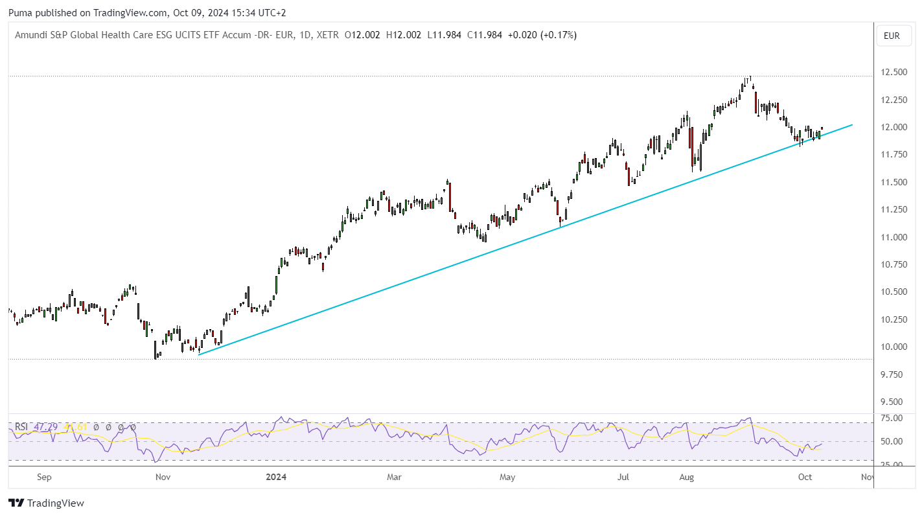Click the C11.984 close value in the legend
The height and width of the screenshot is (517, 924).
coord(485,35)
